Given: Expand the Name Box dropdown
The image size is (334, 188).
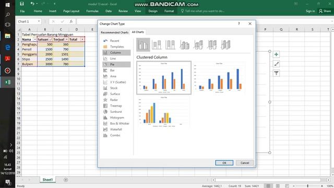Looking at the screenshot, I should (39, 21).
